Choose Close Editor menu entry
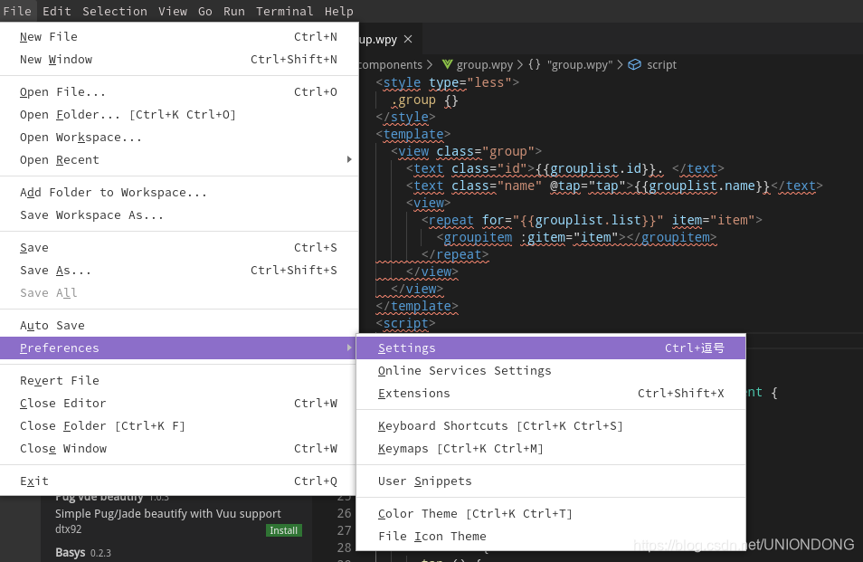Image resolution: width=863 pixels, height=562 pixels. coord(179,403)
